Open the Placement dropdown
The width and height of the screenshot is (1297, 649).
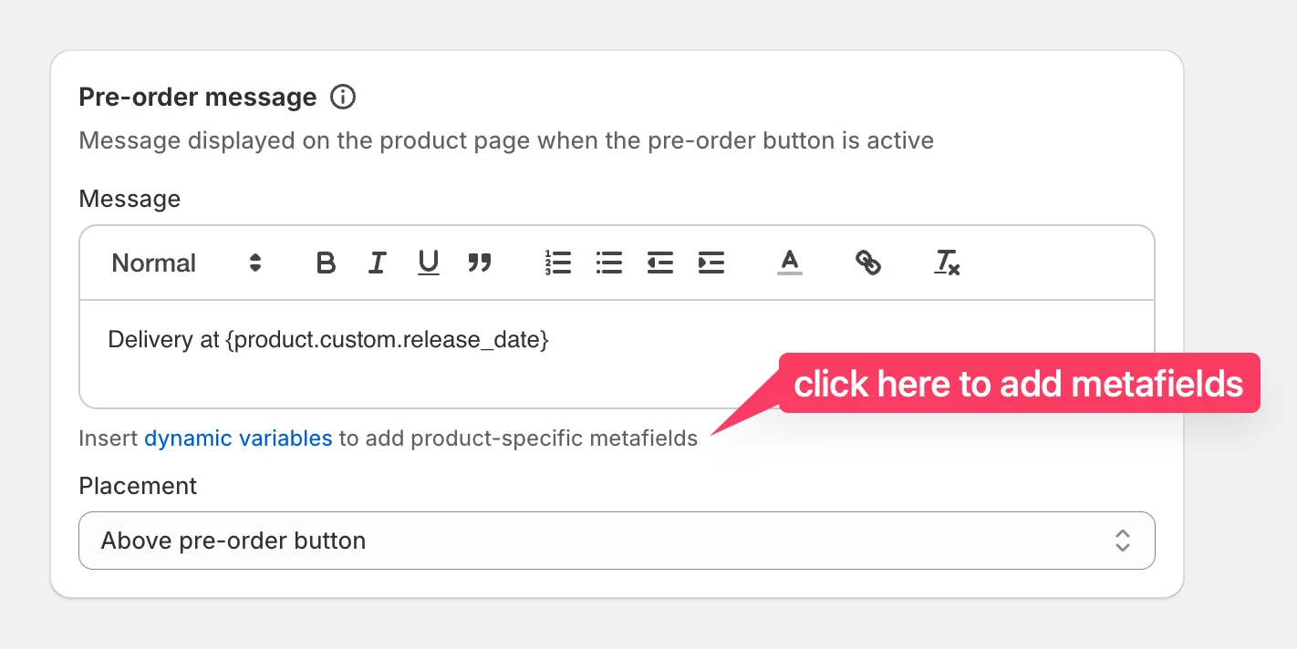(x=617, y=541)
